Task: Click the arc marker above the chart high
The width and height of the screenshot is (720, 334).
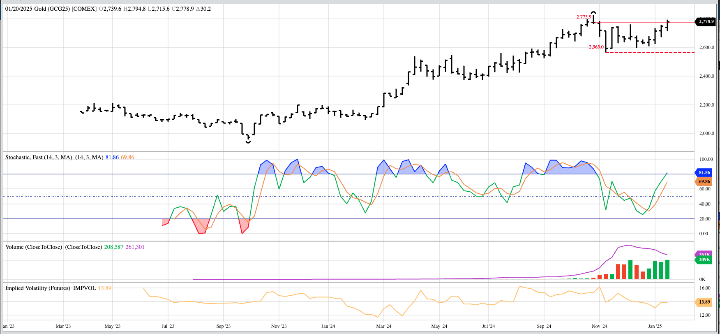Action: (x=593, y=13)
